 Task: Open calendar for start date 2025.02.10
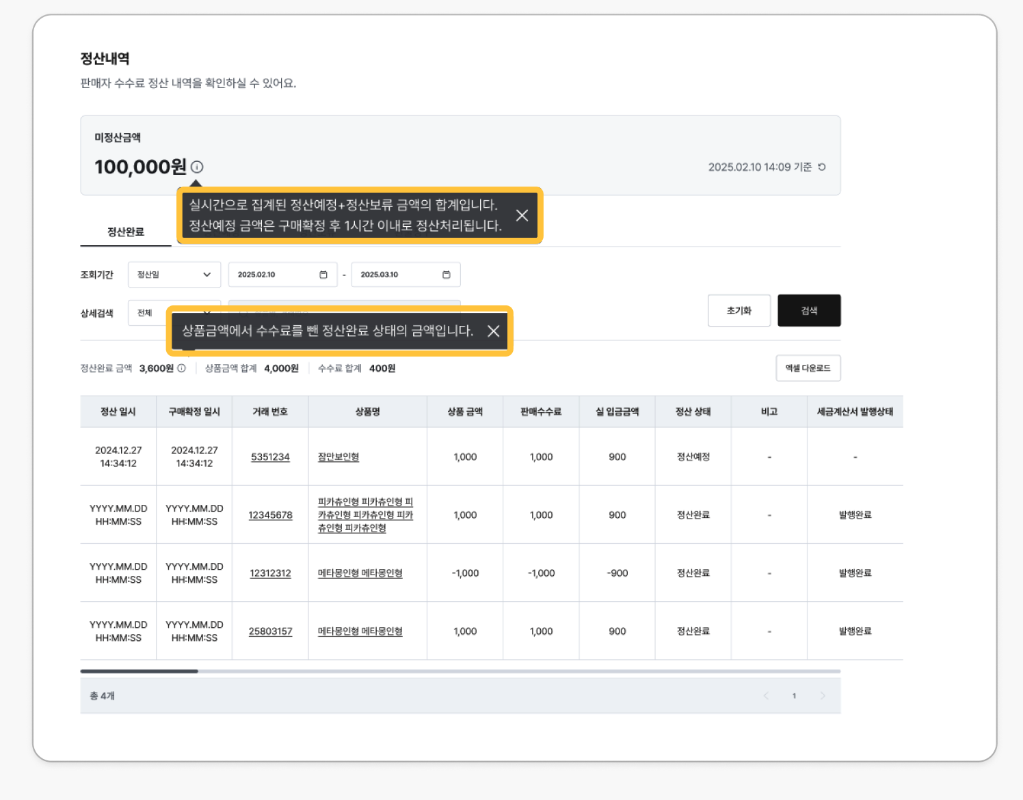pyautogui.click(x=323, y=275)
